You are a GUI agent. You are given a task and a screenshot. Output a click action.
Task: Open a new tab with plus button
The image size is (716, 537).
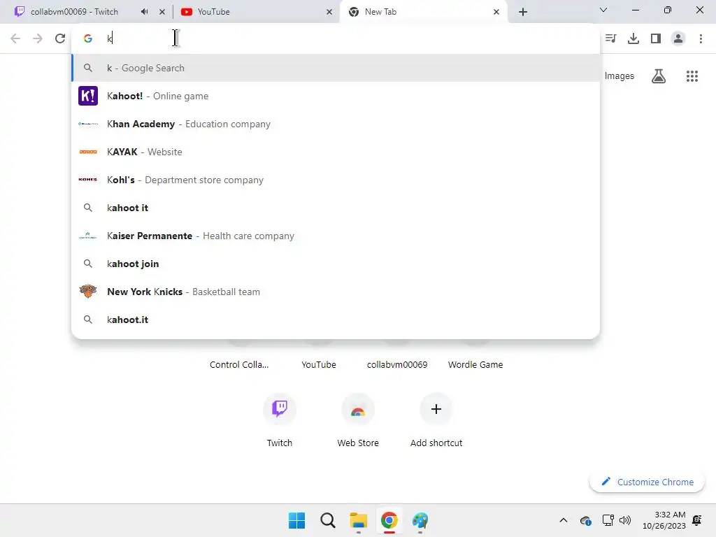[x=523, y=12]
